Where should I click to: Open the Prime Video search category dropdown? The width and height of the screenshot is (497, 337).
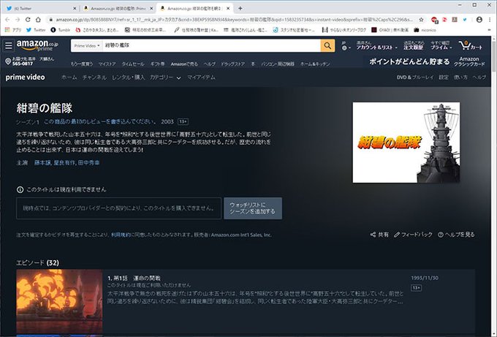pyautogui.click(x=87, y=45)
